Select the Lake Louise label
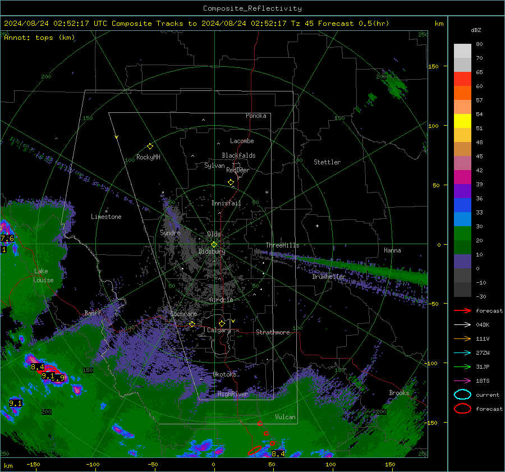Screen dimensions: 505x472 [x=43, y=276]
